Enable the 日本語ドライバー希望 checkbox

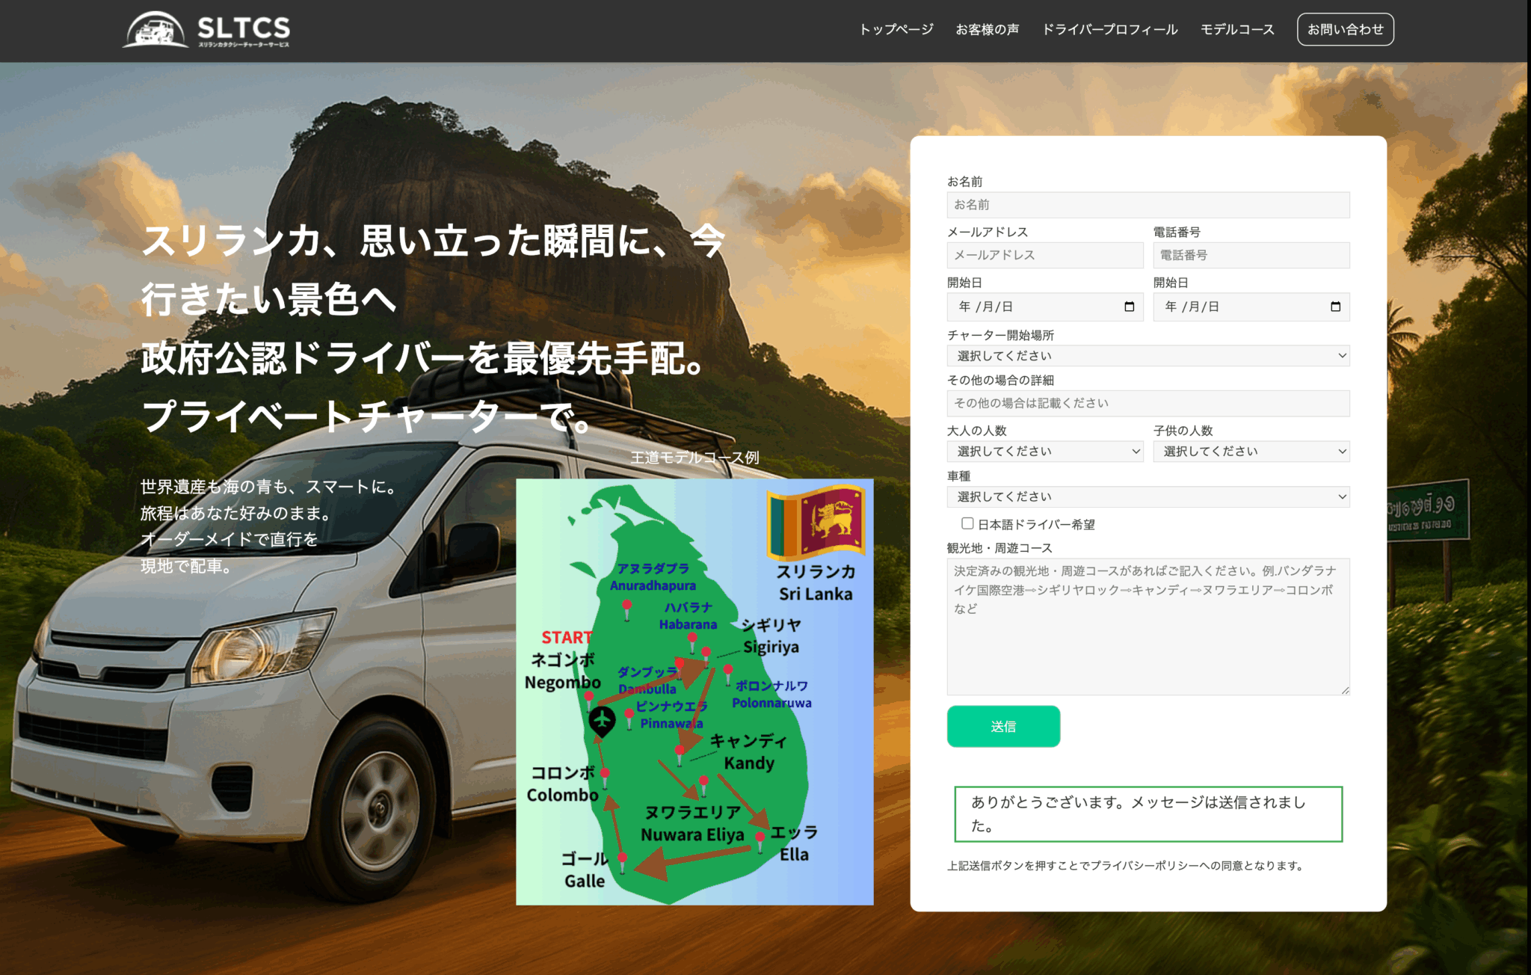pos(967,523)
